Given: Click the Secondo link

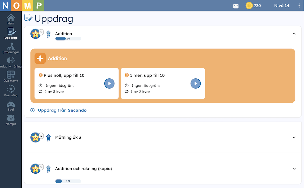Looking at the screenshot, I should click(77, 110).
